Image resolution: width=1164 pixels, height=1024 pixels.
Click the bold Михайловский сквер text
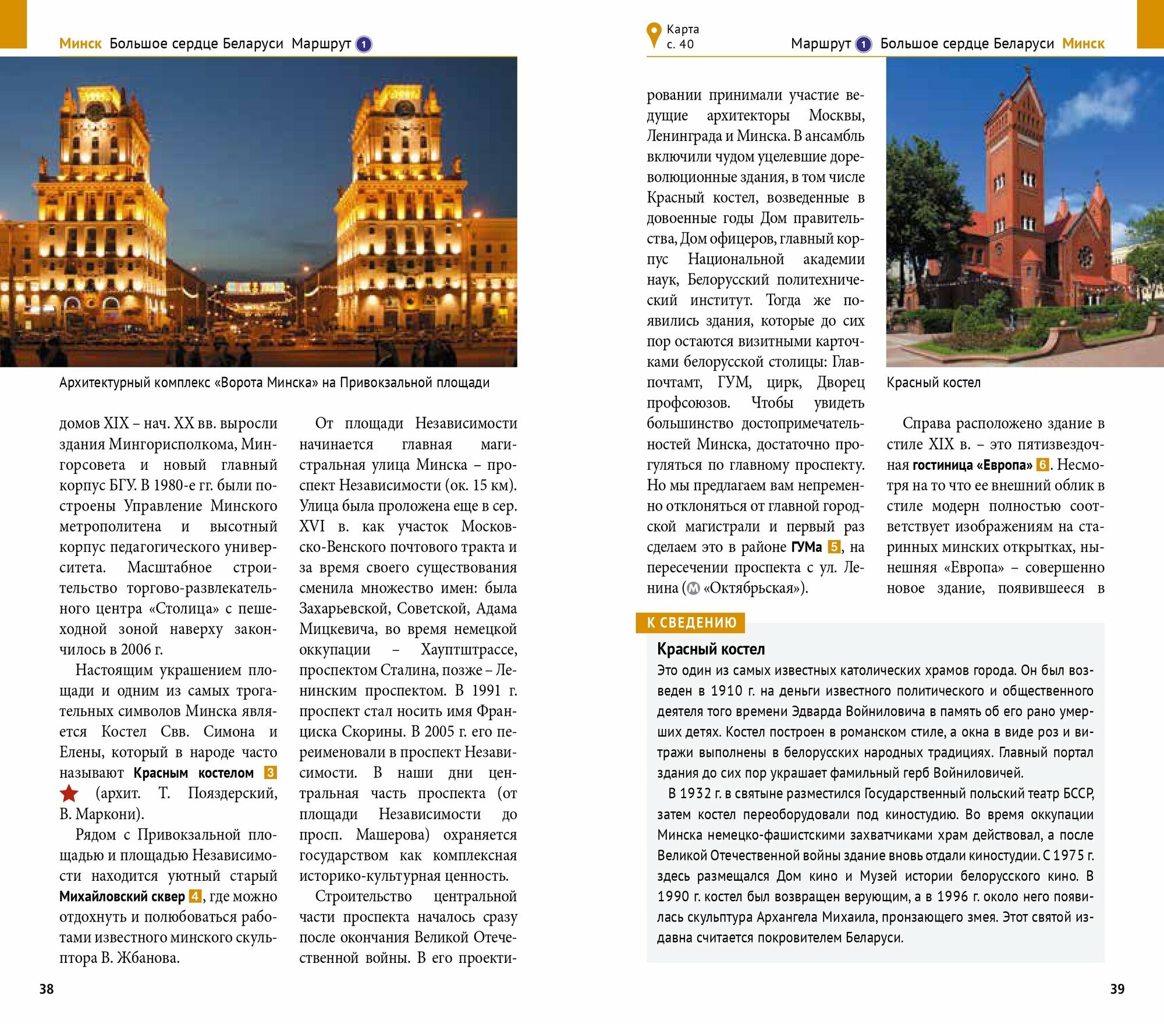tap(122, 897)
